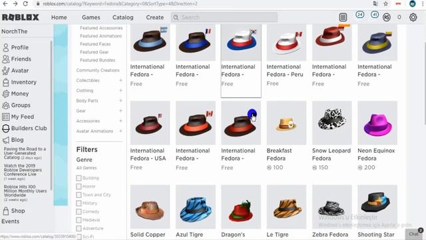Viewport: 426px width, 240px height.
Task: Click the browser reload button
Action: tap(25, 4)
